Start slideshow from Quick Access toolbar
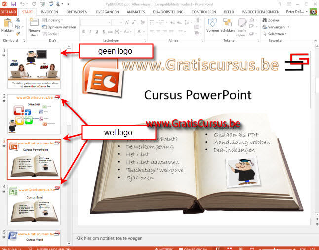 (x=43, y=4)
